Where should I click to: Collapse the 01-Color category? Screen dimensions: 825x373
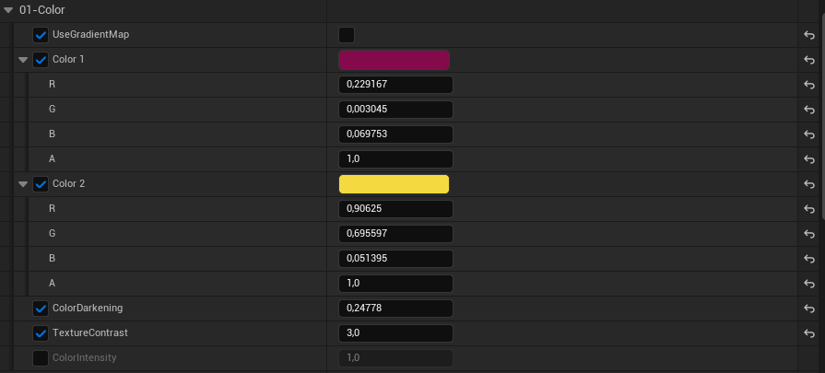coord(8,10)
